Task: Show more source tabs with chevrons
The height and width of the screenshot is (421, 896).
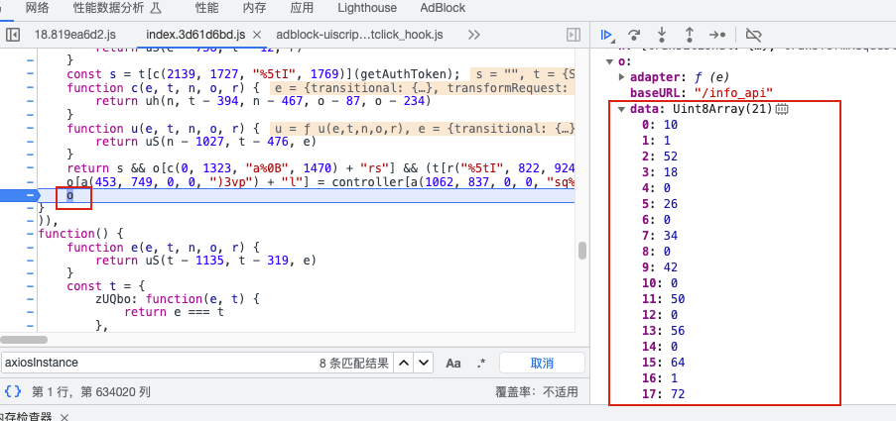Action: [x=473, y=35]
